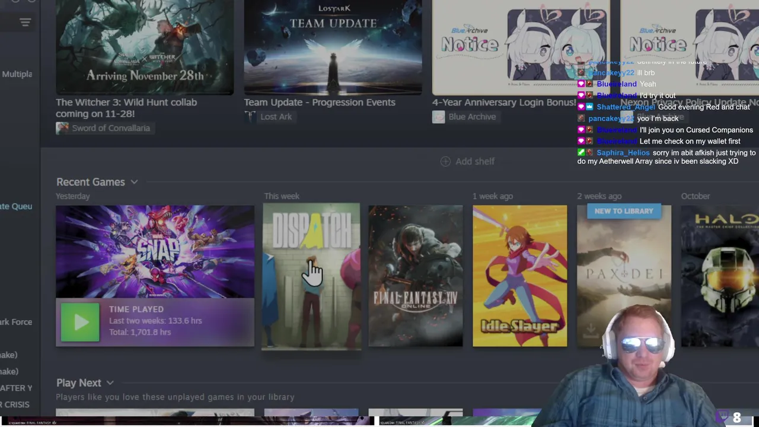This screenshot has width=759, height=427.
Task: Click the Lost Ark game icon
Action: coord(250,117)
